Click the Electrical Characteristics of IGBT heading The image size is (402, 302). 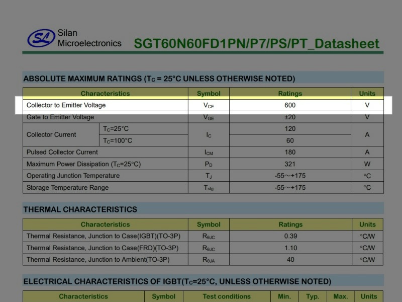pos(177,281)
